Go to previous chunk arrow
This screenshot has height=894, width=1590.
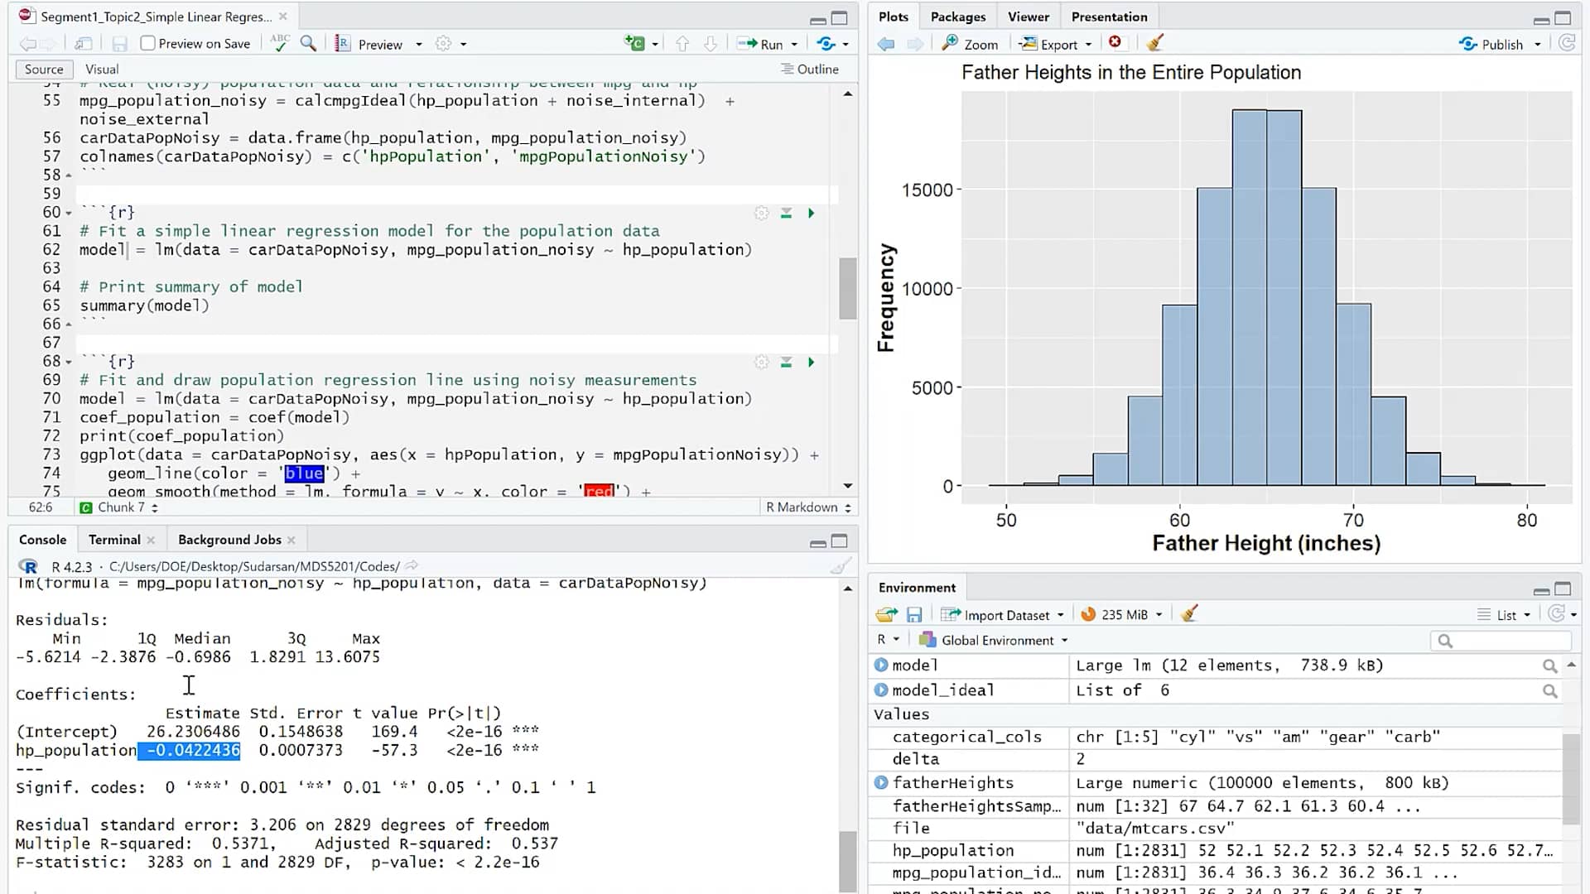[x=682, y=44]
